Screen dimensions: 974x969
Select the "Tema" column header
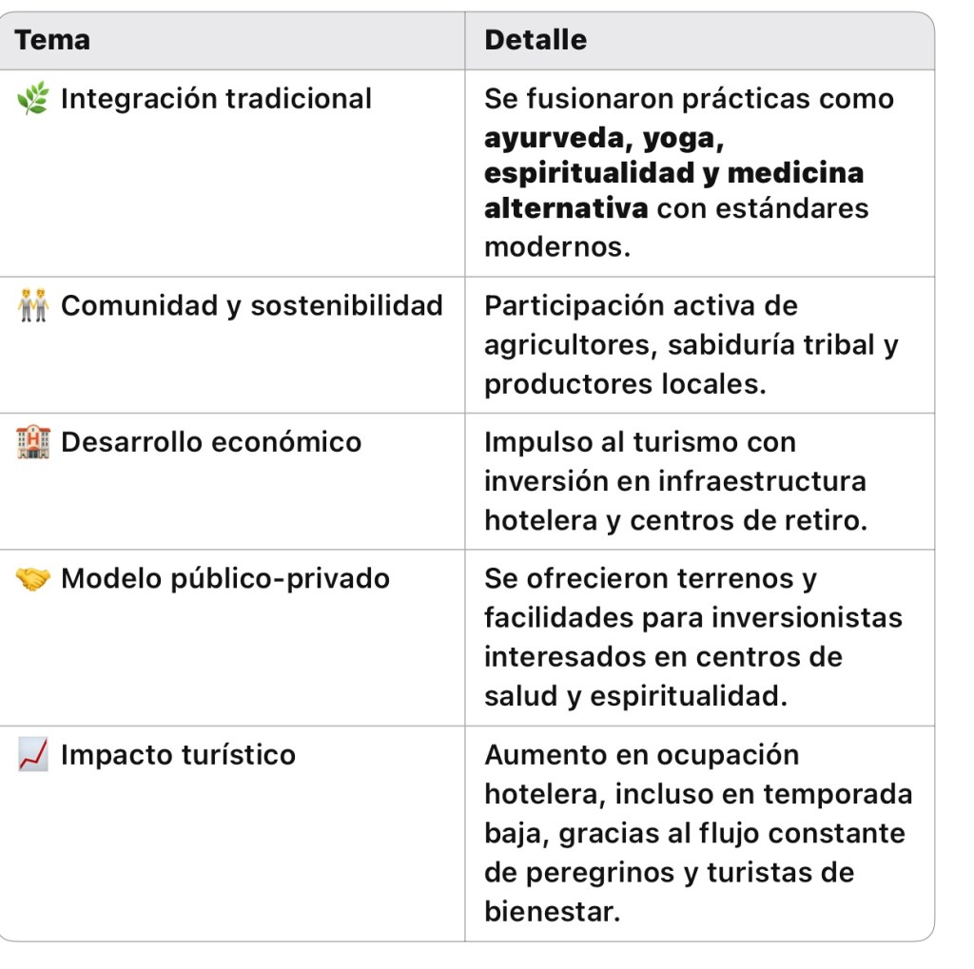[x=53, y=40]
